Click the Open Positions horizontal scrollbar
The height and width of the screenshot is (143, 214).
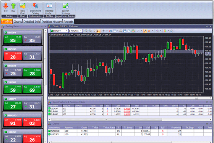point(106,119)
